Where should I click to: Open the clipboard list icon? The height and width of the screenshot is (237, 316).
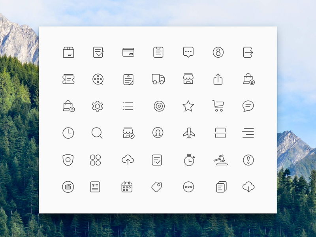[x=158, y=53]
